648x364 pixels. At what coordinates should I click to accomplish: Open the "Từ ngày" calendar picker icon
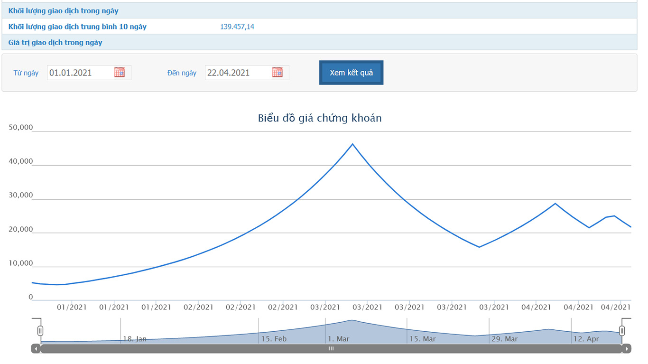click(120, 72)
